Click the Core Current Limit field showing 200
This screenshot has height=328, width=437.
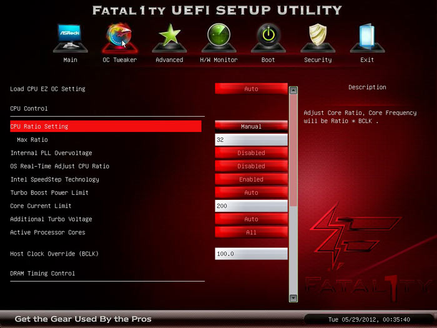251,206
